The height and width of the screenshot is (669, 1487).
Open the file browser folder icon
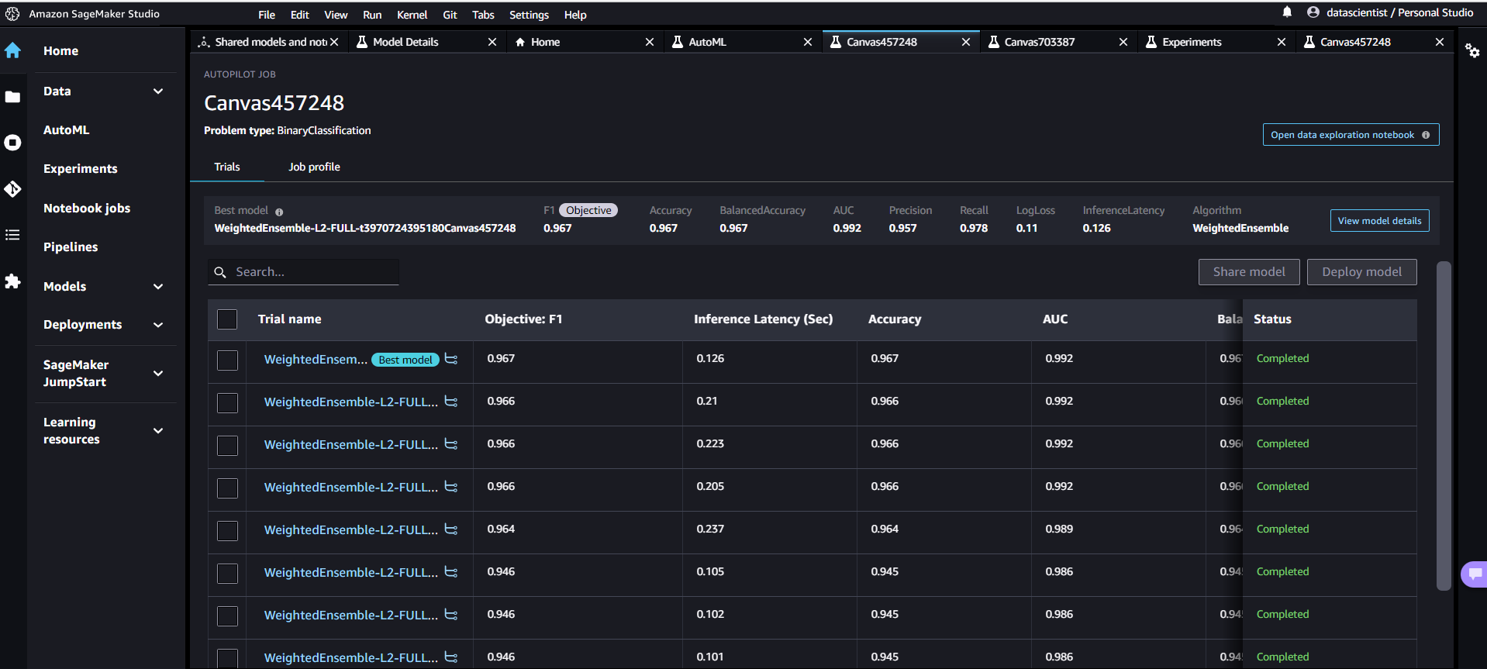click(12, 97)
